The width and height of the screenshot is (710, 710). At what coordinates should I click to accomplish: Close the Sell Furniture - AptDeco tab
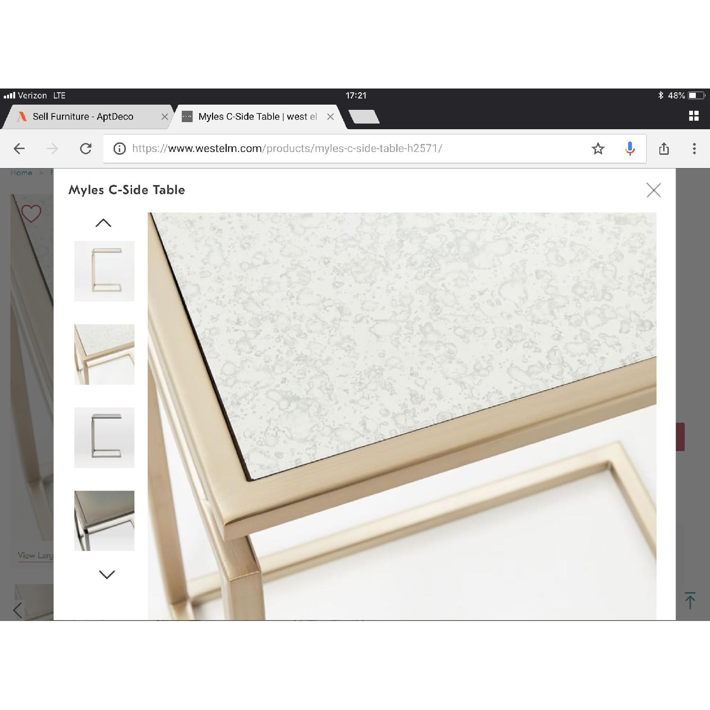click(x=164, y=116)
